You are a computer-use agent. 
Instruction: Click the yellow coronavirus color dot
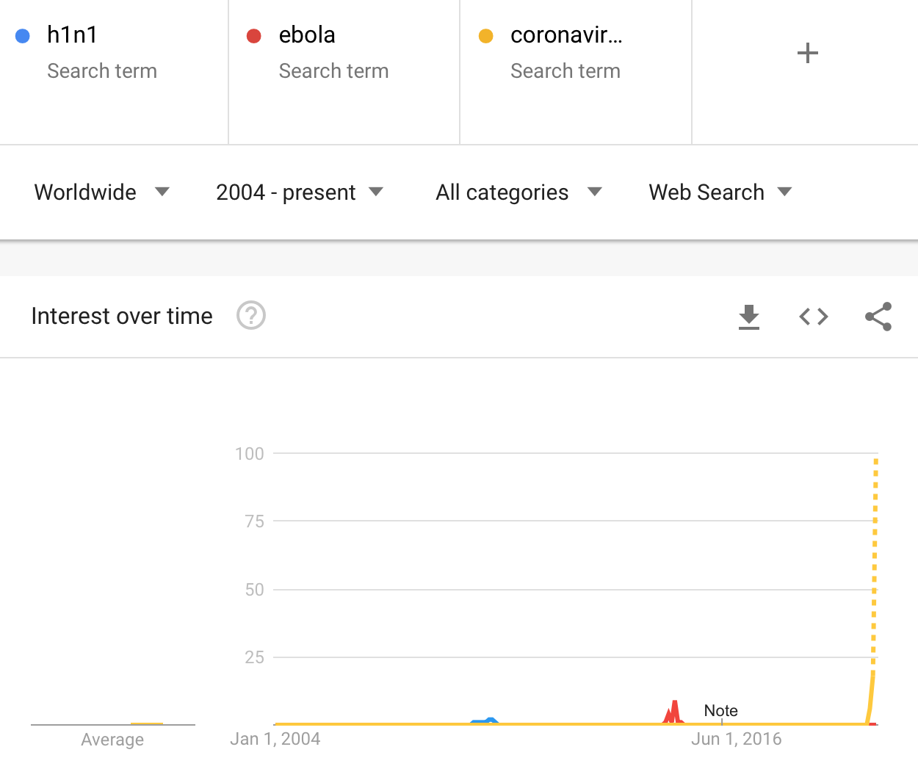pos(485,36)
